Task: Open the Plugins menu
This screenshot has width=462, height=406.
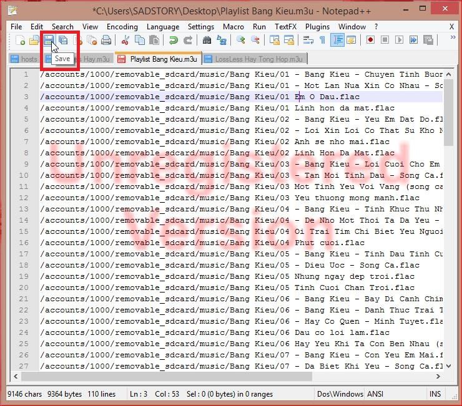Action: pyautogui.click(x=317, y=26)
